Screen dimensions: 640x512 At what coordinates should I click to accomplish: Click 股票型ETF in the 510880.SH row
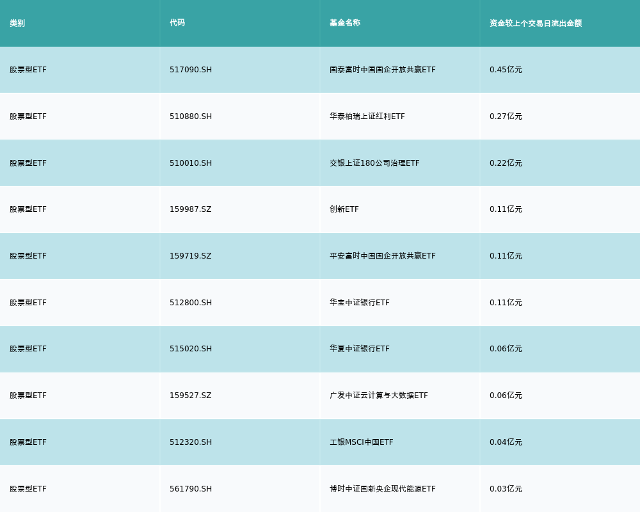(28, 116)
